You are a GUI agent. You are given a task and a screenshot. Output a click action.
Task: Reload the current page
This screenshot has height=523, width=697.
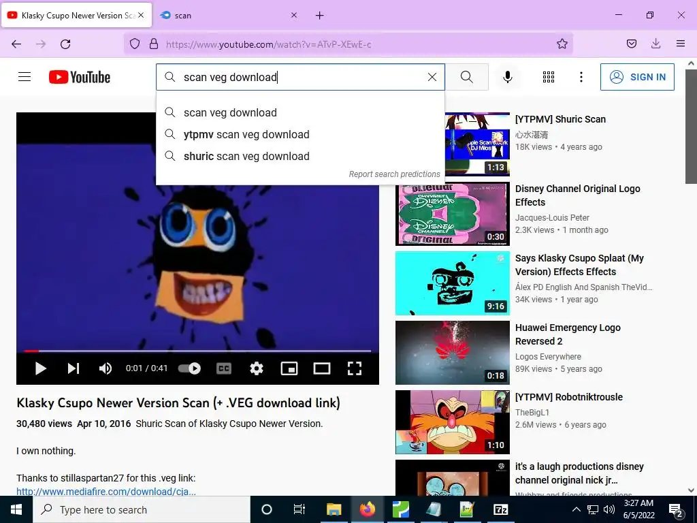tap(65, 44)
